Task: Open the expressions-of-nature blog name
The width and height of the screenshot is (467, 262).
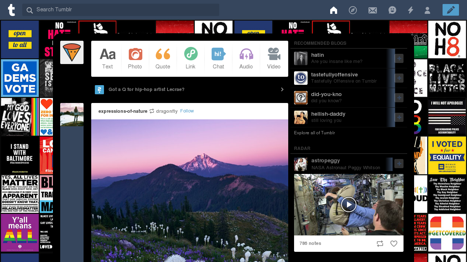Action: (x=123, y=111)
